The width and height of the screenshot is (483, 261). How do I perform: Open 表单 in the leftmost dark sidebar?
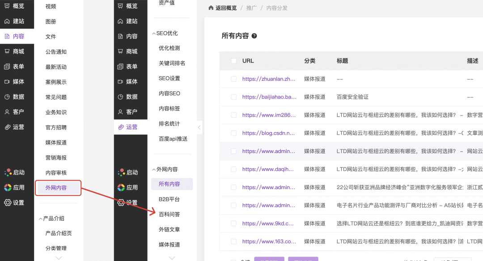click(14, 66)
